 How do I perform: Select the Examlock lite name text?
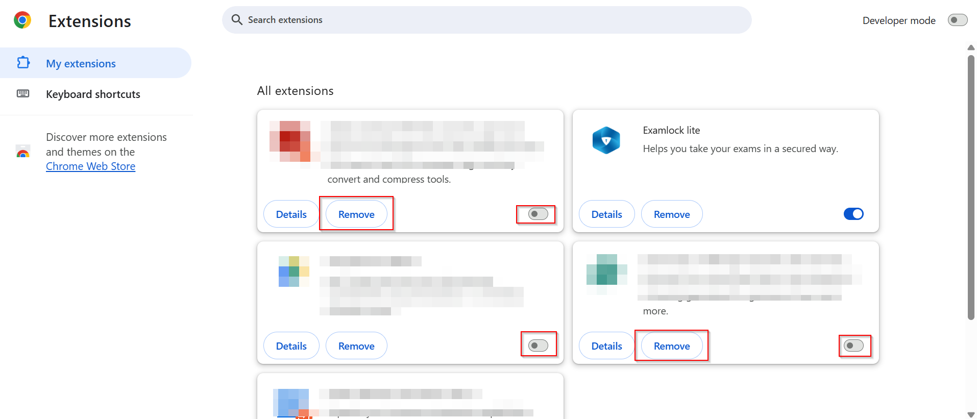(x=671, y=130)
